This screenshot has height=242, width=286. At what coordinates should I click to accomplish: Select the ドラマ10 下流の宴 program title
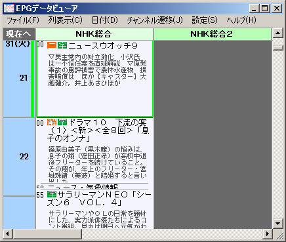pos(98,131)
